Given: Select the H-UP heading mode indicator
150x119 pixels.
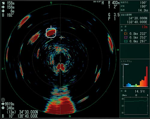Looking at the screenshot, I should pos(97,2).
